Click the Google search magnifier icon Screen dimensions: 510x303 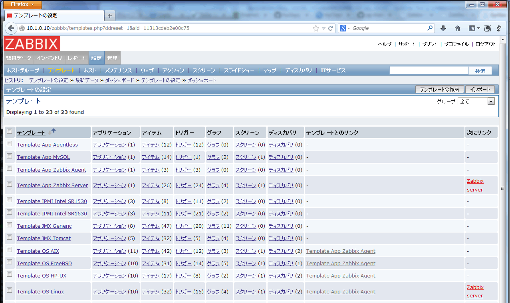430,28
